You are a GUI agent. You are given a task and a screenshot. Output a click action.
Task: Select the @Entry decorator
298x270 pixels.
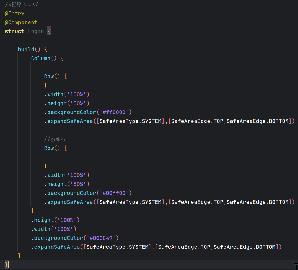[15, 14]
